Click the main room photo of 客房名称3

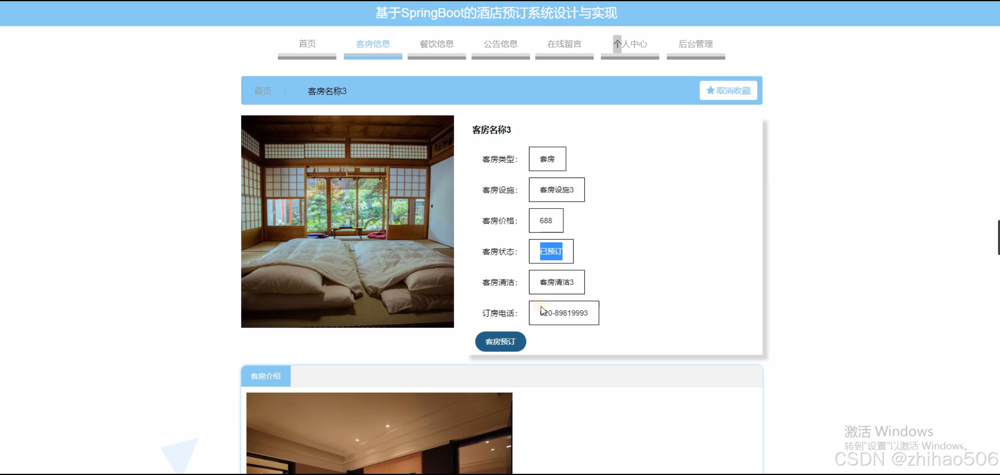point(347,221)
